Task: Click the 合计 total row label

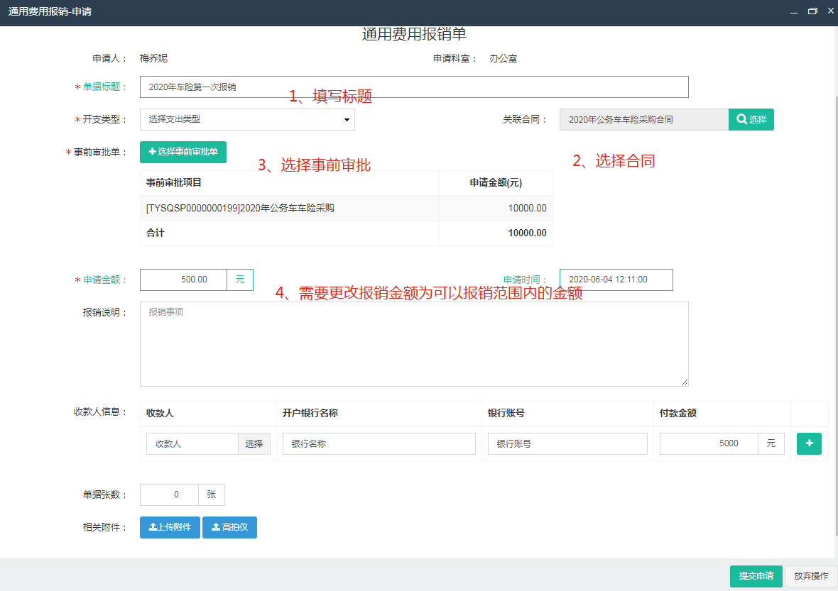Action: click(x=156, y=233)
